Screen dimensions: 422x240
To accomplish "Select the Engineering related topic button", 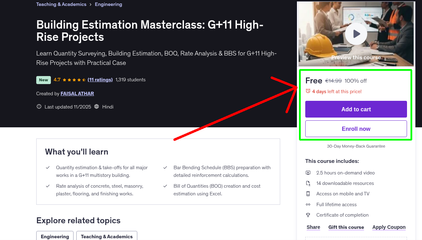I will (x=55, y=236).
